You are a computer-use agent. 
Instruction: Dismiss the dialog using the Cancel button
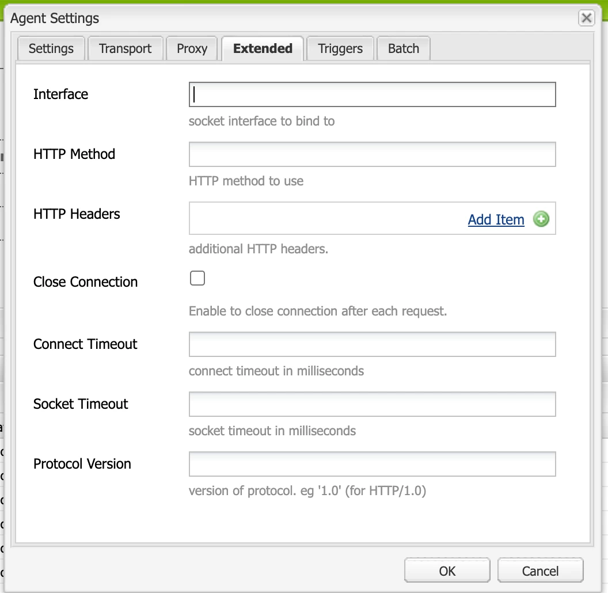click(x=540, y=571)
